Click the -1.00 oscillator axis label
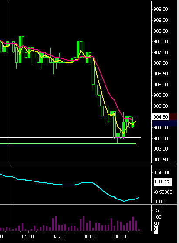This screenshot has height=243, width=179. [x=159, y=202]
